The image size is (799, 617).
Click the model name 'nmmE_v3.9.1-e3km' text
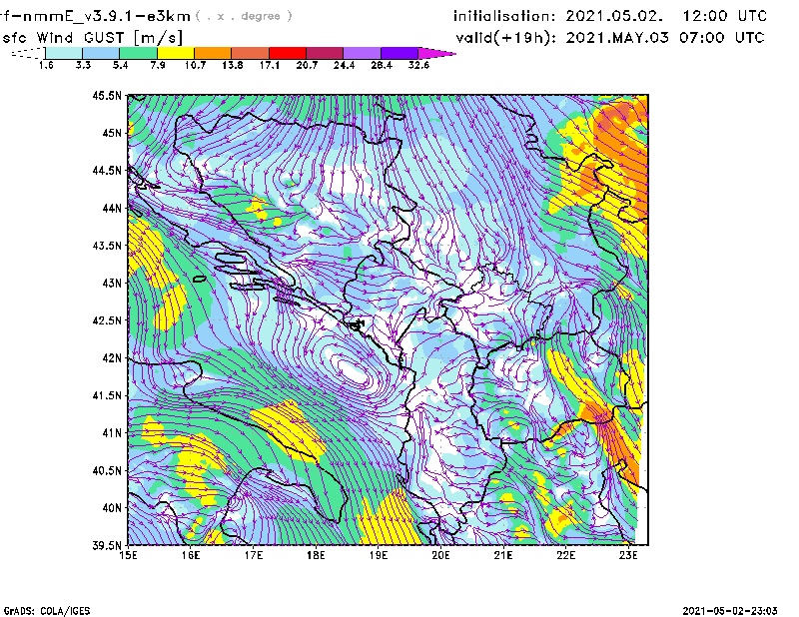[107, 16]
